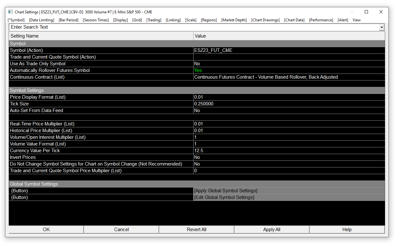Image resolution: width=404 pixels, height=248 pixels.
Task: Click the Global Symbol Settings section header
Action: [x=197, y=184]
